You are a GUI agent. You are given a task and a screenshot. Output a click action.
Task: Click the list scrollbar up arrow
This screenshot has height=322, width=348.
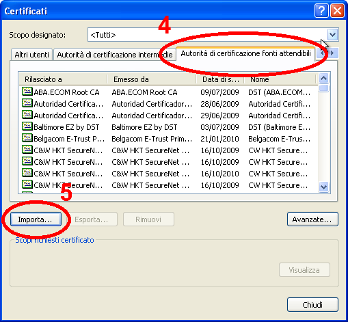pos(324,79)
